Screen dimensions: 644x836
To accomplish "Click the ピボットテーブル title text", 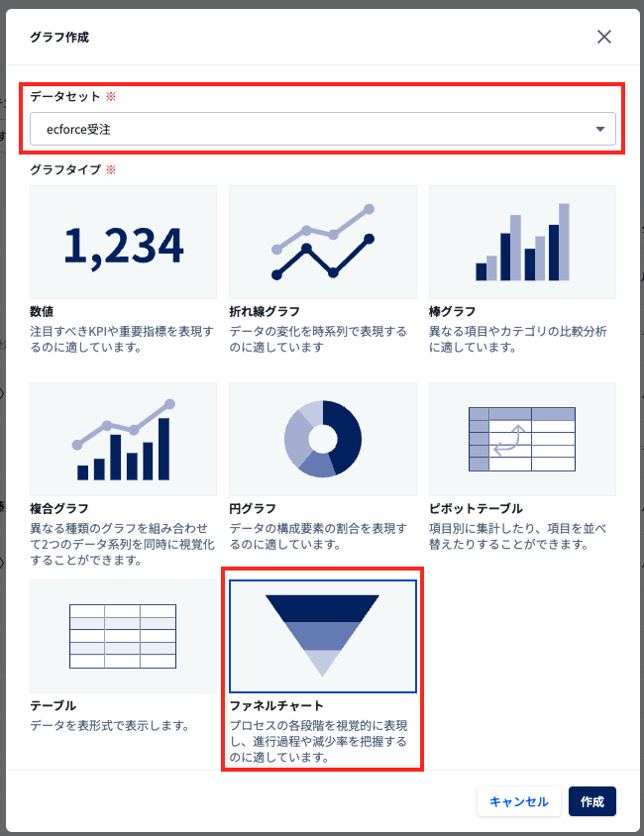I will [476, 509].
